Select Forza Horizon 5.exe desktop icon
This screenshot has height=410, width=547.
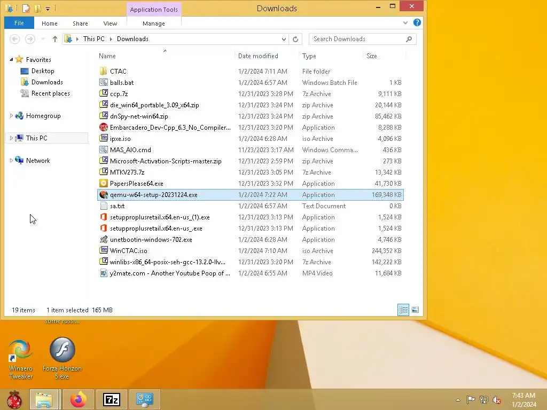pos(62,358)
